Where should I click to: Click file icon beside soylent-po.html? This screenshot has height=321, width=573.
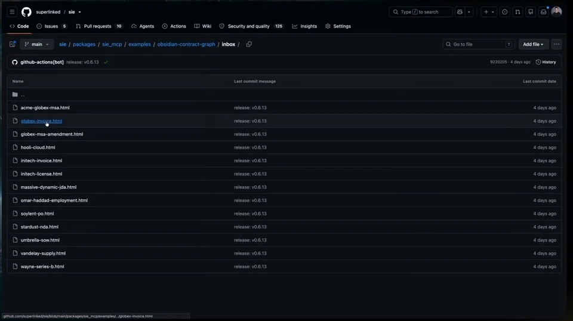pos(15,213)
